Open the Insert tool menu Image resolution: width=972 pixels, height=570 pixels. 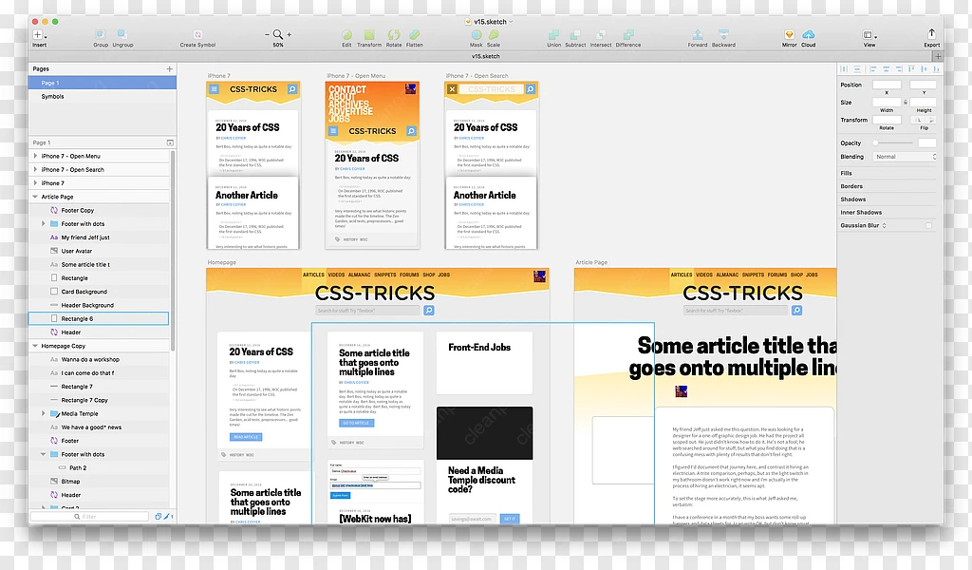tap(40, 35)
